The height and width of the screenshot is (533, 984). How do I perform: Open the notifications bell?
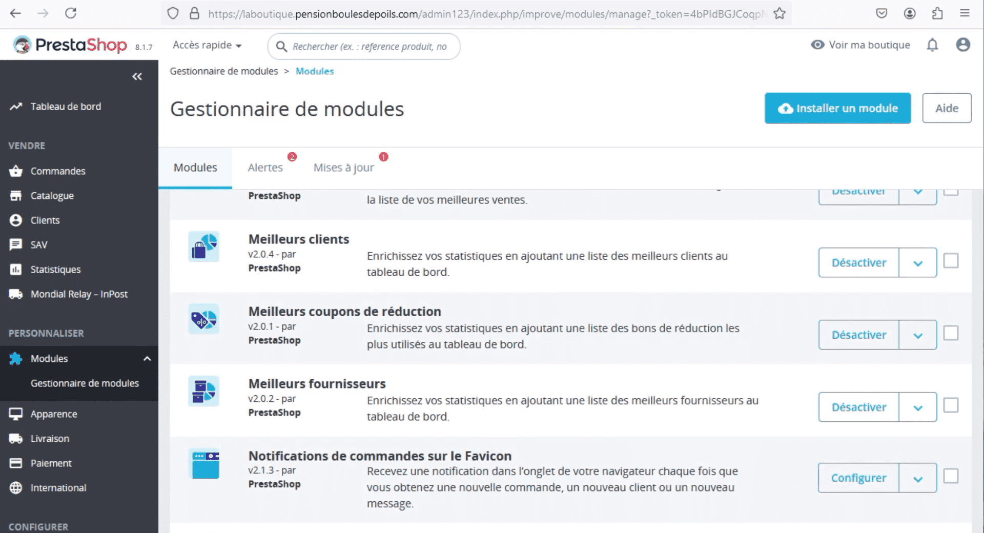[x=932, y=45]
